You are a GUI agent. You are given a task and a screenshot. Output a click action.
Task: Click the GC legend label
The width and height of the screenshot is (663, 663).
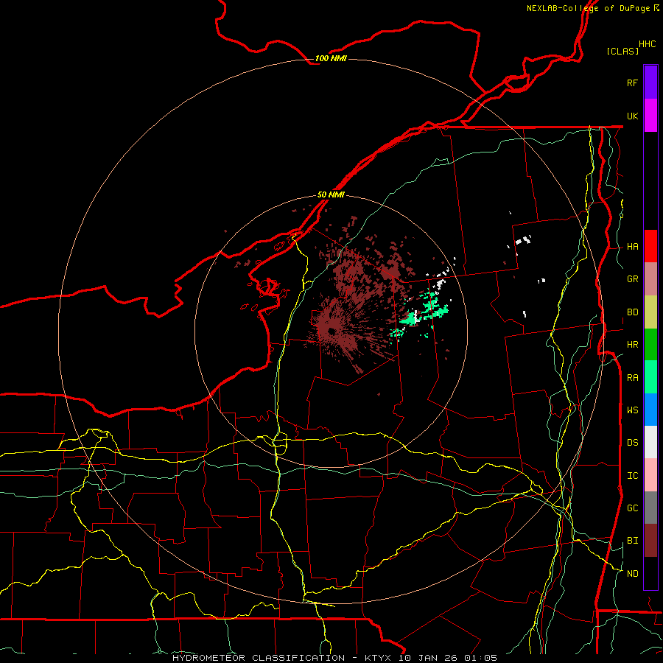(x=632, y=508)
